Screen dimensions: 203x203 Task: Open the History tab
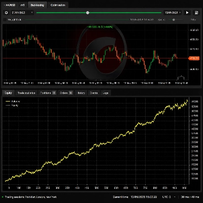click(81, 93)
